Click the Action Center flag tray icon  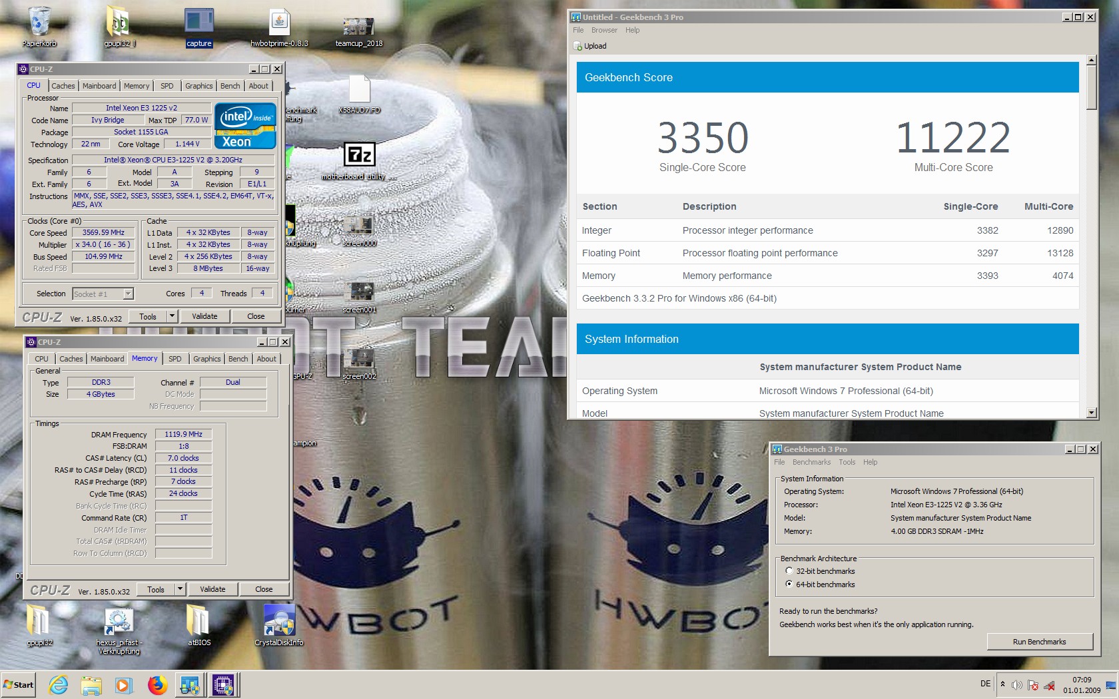click(x=1033, y=685)
